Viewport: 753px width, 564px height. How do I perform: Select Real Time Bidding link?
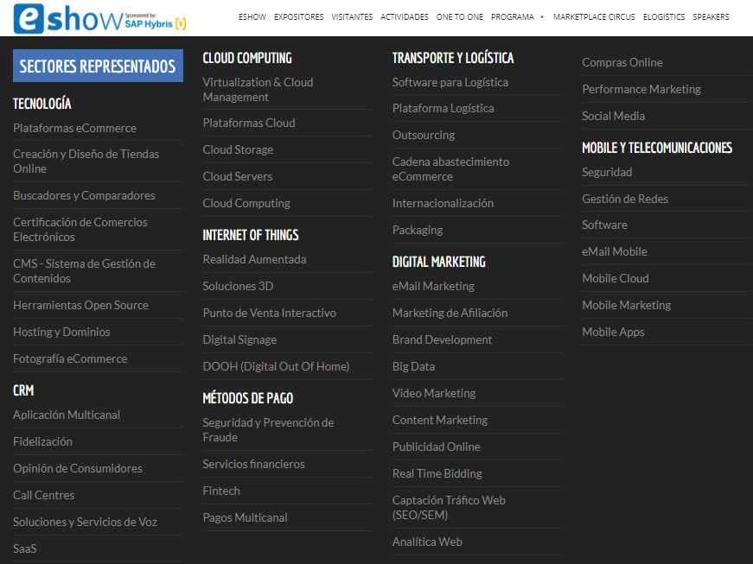pos(437,473)
